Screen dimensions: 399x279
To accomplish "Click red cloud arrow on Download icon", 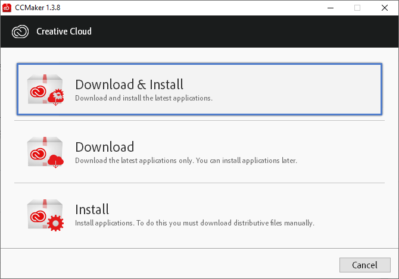I will (x=55, y=161).
